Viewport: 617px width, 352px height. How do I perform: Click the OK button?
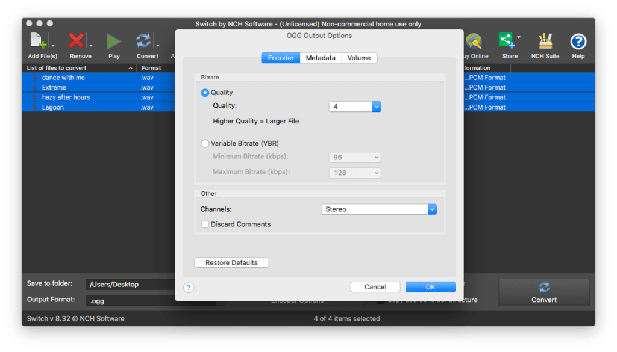(430, 287)
